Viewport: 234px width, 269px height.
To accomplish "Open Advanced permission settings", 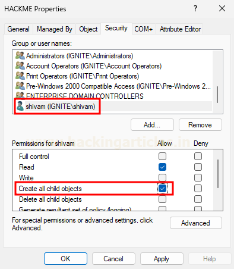I will coord(196,223).
